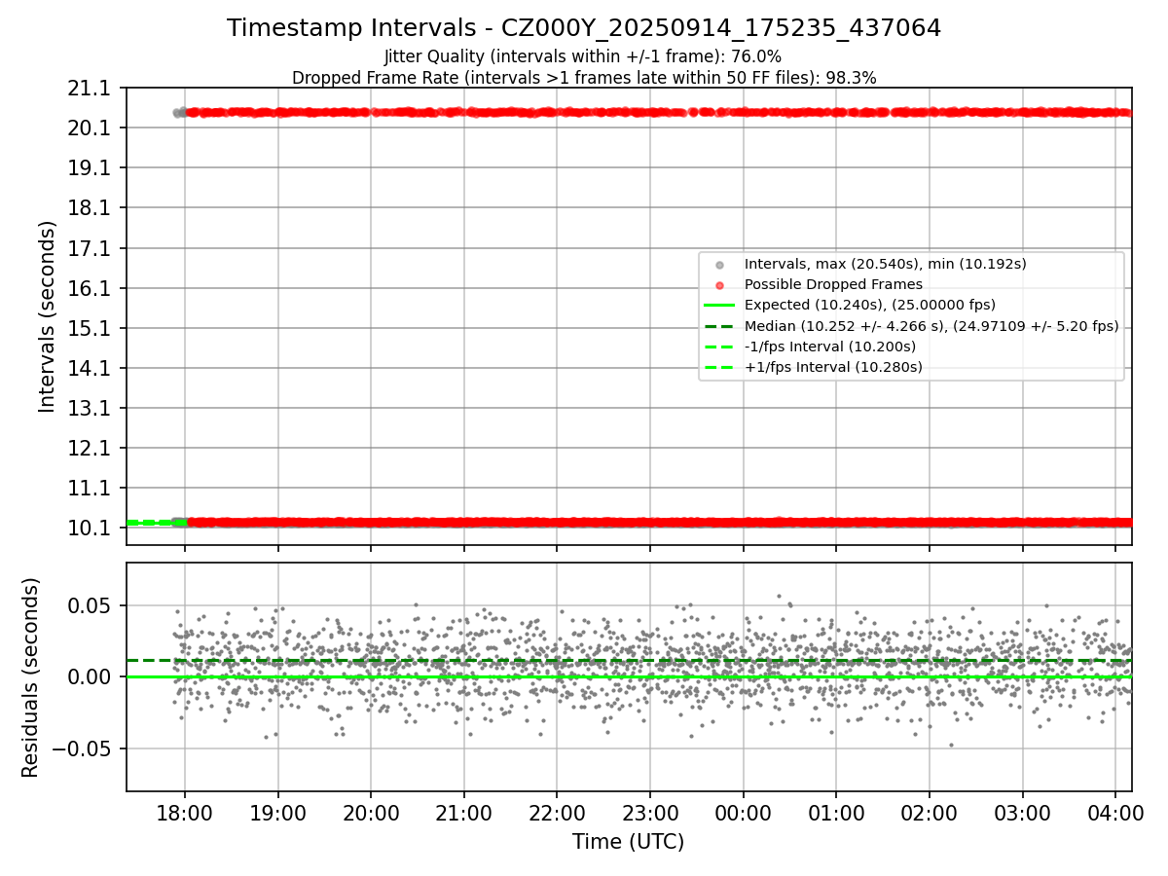
Task: Click legend entry 'Expected (10.240s), (25.00000 fps)'
Action: coord(870,305)
